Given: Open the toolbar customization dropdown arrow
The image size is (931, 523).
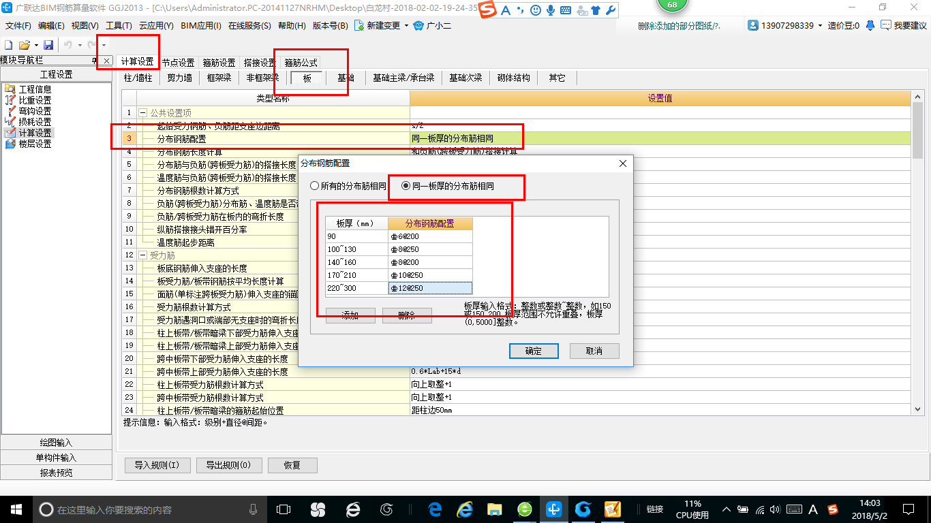Looking at the screenshot, I should pyautogui.click(x=104, y=45).
